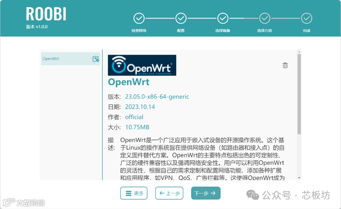This screenshot has height=209, width=341.
Task: Click the size value 10.75MB
Action: (x=137, y=127)
